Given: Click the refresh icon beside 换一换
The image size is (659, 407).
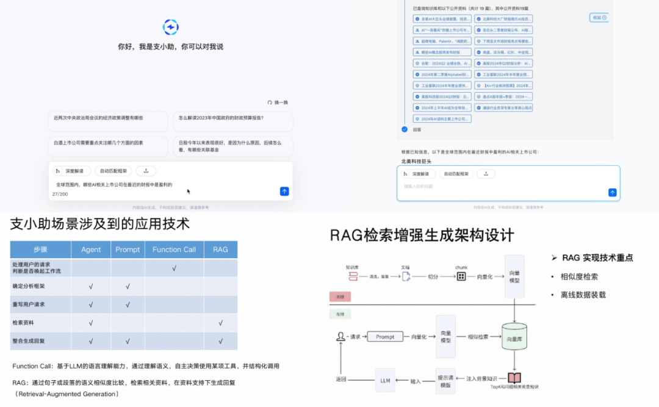Looking at the screenshot, I should (x=270, y=103).
